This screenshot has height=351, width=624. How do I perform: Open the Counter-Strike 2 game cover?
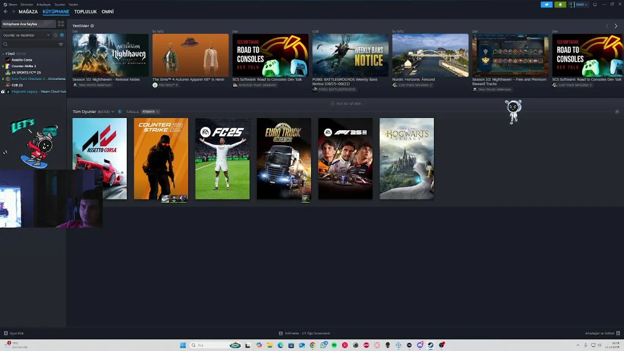[161, 158]
